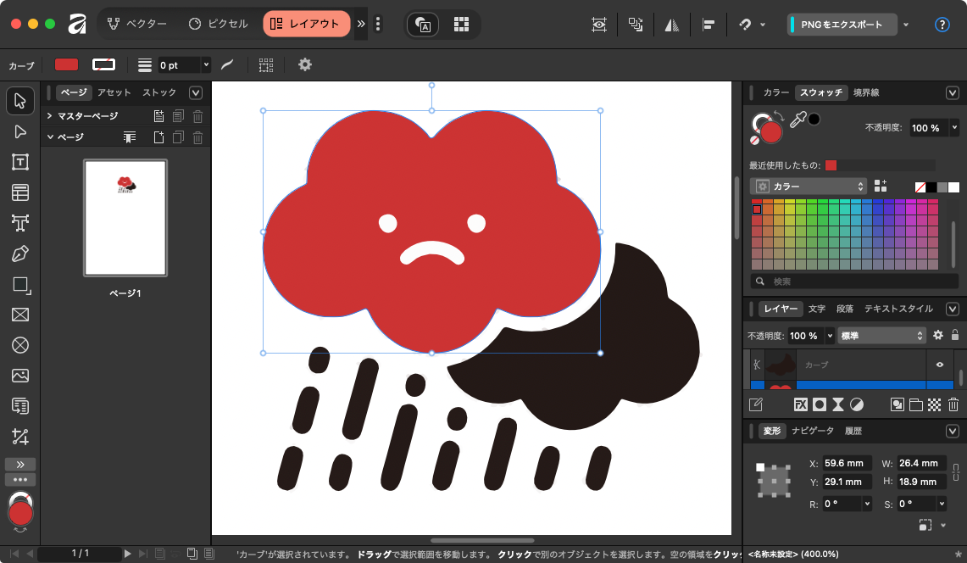Click the PNGをエクスポート button

pyautogui.click(x=842, y=25)
